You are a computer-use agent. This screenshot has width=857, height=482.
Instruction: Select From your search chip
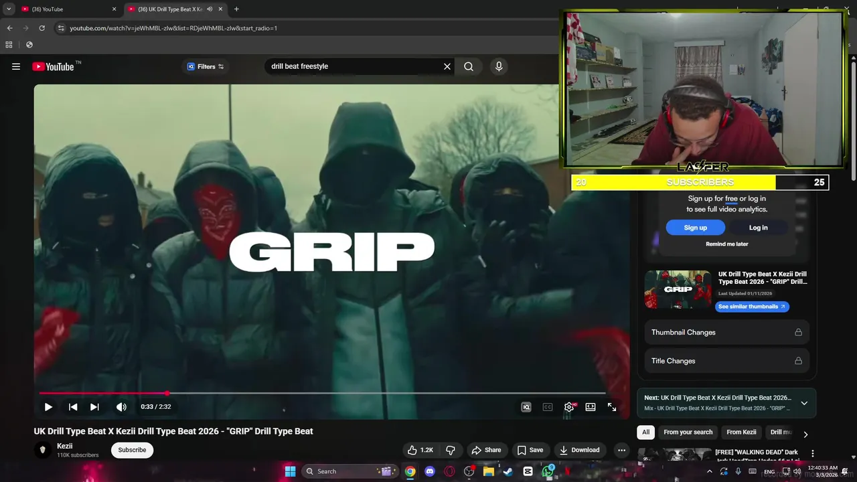pos(688,432)
